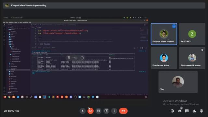Open the meeting details info icon

coord(172,111)
